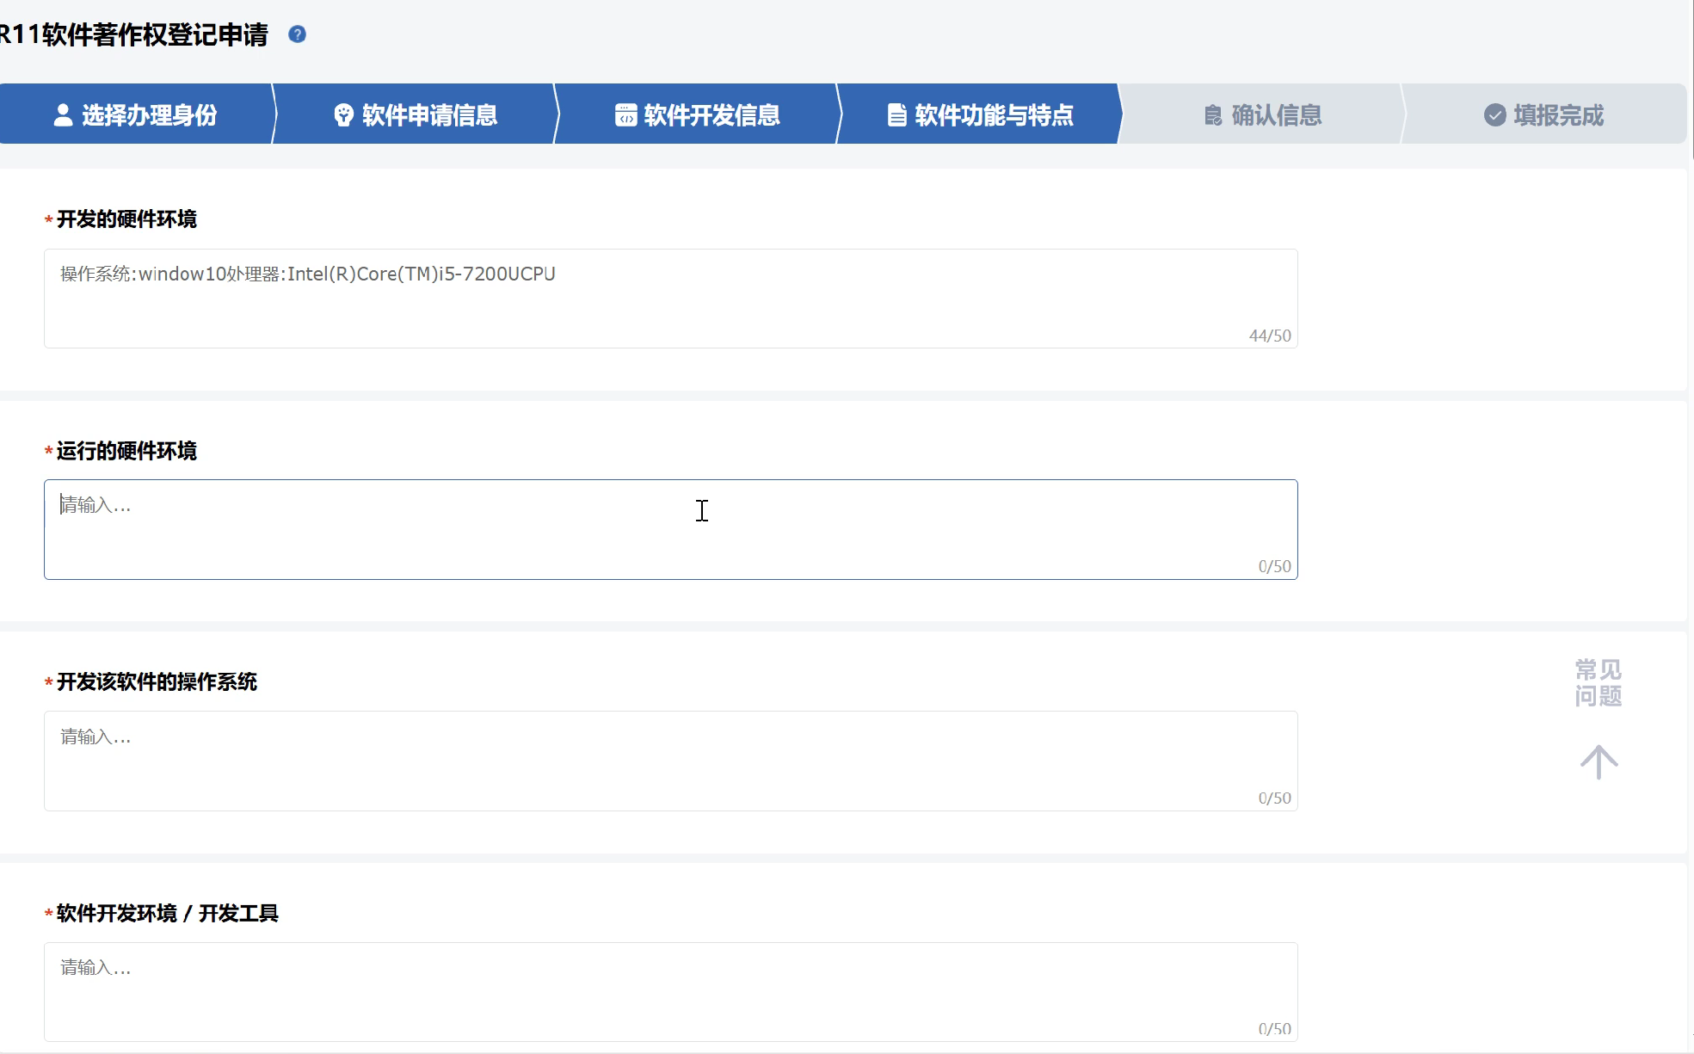Open the 软件开发信息 step tab
The image size is (1694, 1054).
(711, 115)
